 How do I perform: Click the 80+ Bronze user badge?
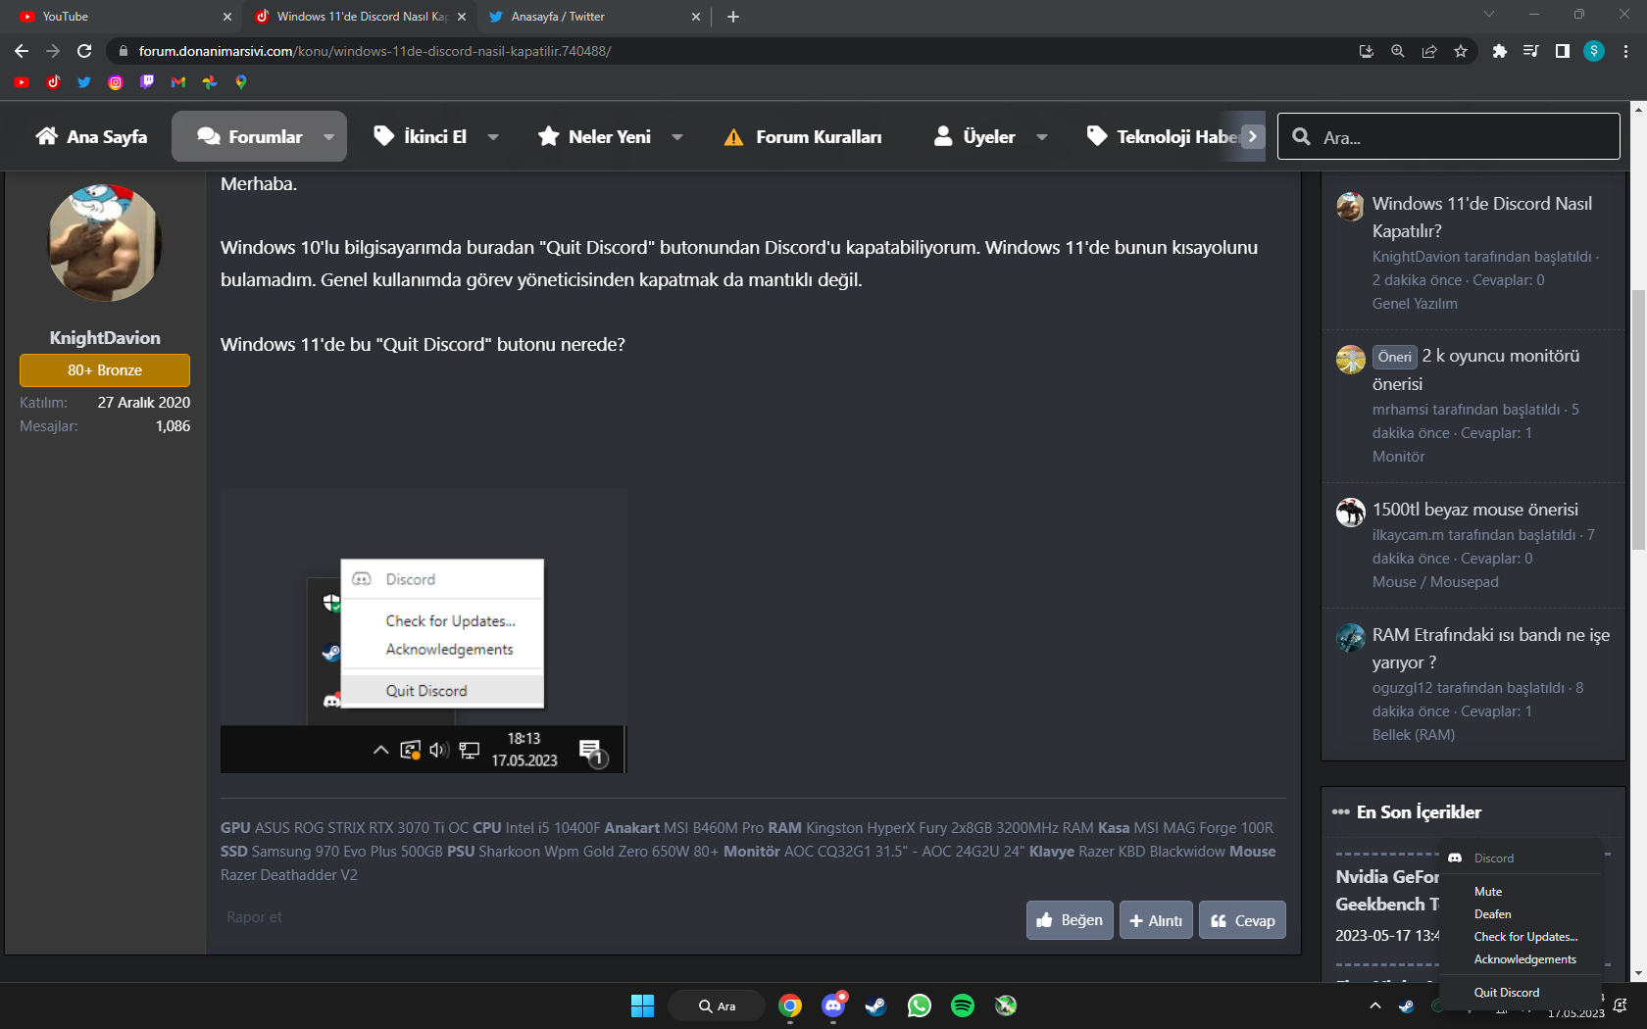coord(105,370)
